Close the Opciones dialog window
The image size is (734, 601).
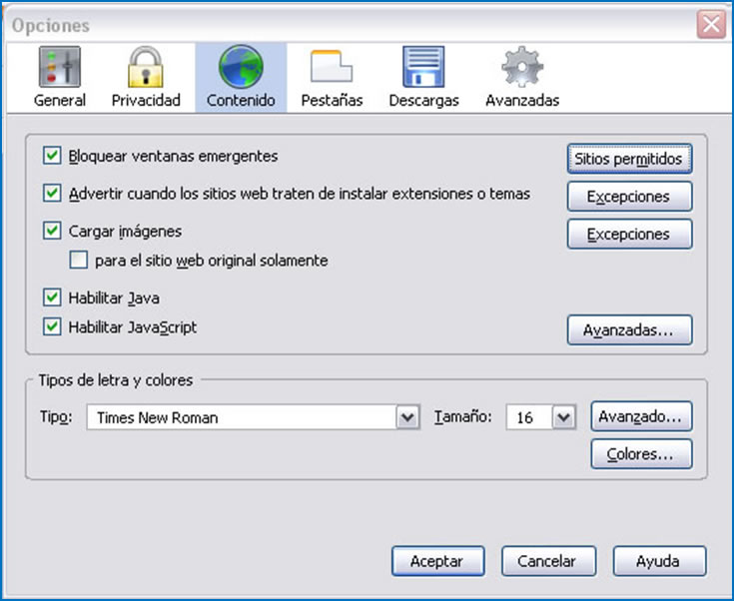pos(711,25)
